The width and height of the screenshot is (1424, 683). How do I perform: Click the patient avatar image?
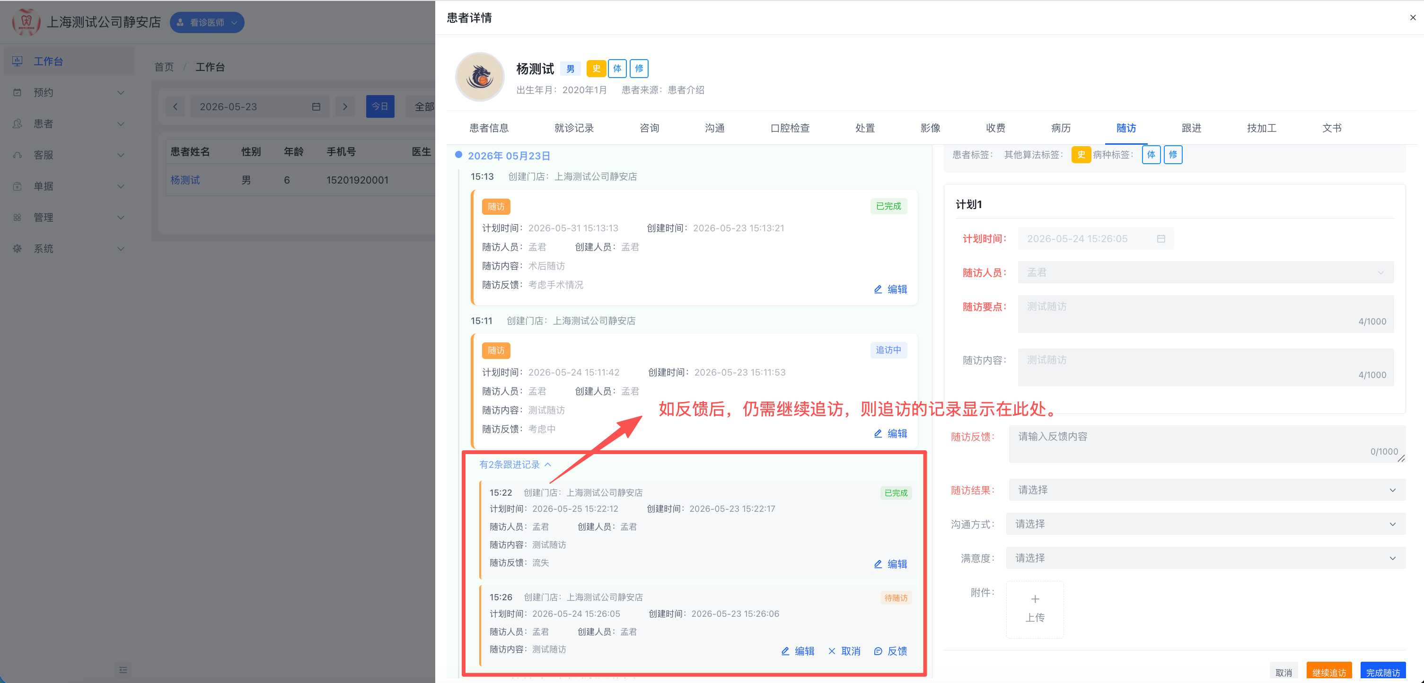[x=479, y=77]
